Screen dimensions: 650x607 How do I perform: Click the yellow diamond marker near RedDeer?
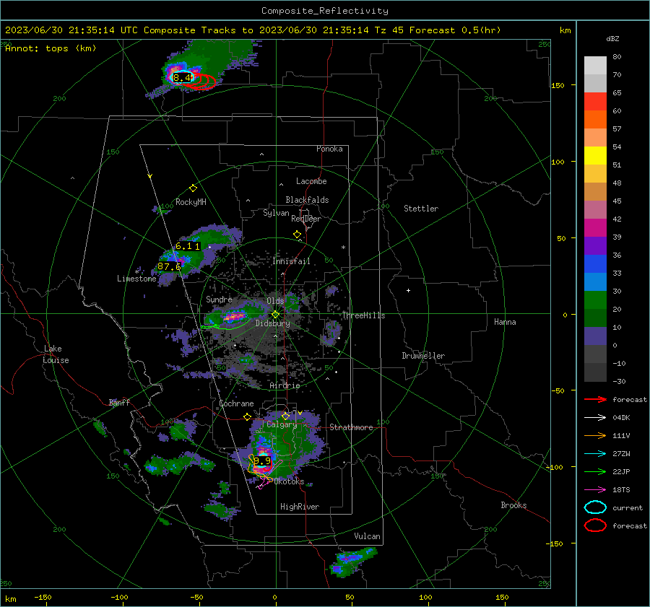click(297, 235)
